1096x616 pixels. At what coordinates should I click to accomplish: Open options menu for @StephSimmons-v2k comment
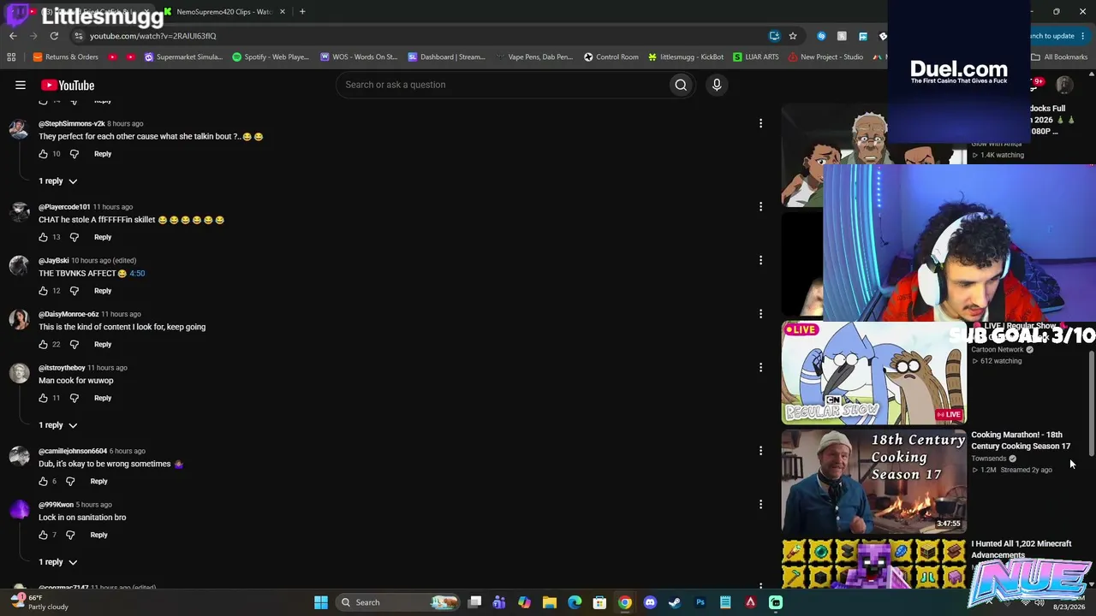pyautogui.click(x=760, y=123)
